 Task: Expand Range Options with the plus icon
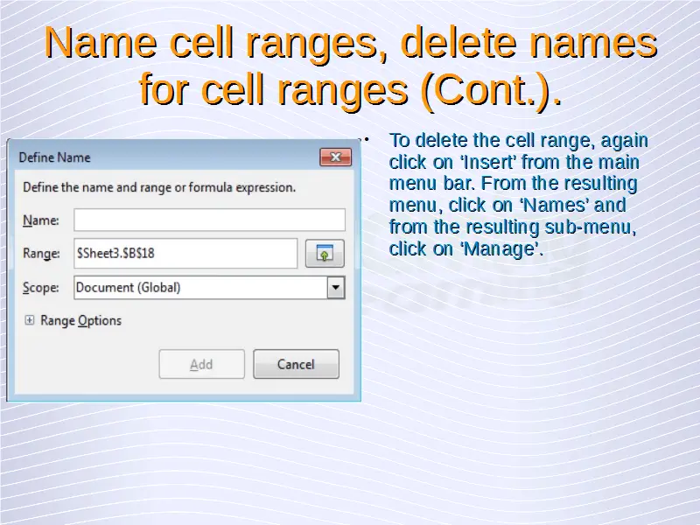pyautogui.click(x=29, y=321)
